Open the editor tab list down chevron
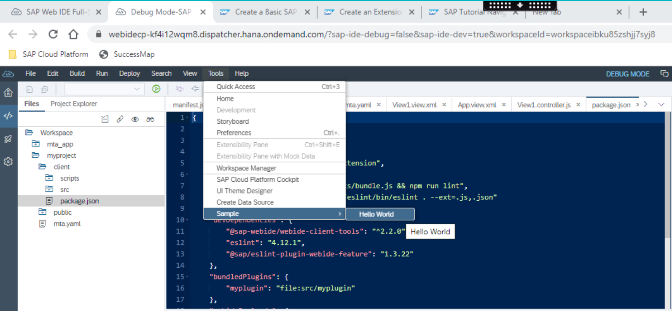Viewport: 672px width, 311px height. point(661,104)
